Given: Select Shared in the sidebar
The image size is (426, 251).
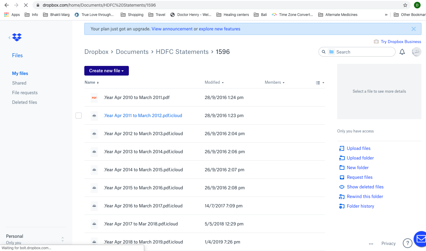Looking at the screenshot, I should click(19, 83).
